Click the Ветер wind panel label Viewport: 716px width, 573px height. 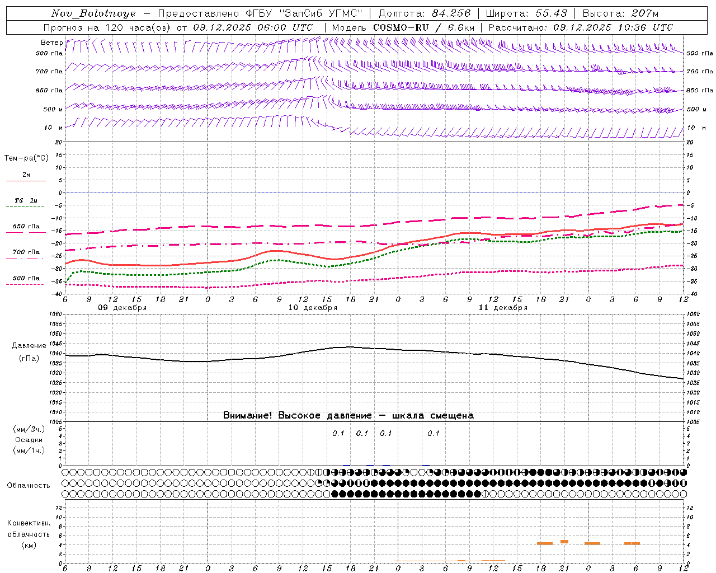[51, 43]
